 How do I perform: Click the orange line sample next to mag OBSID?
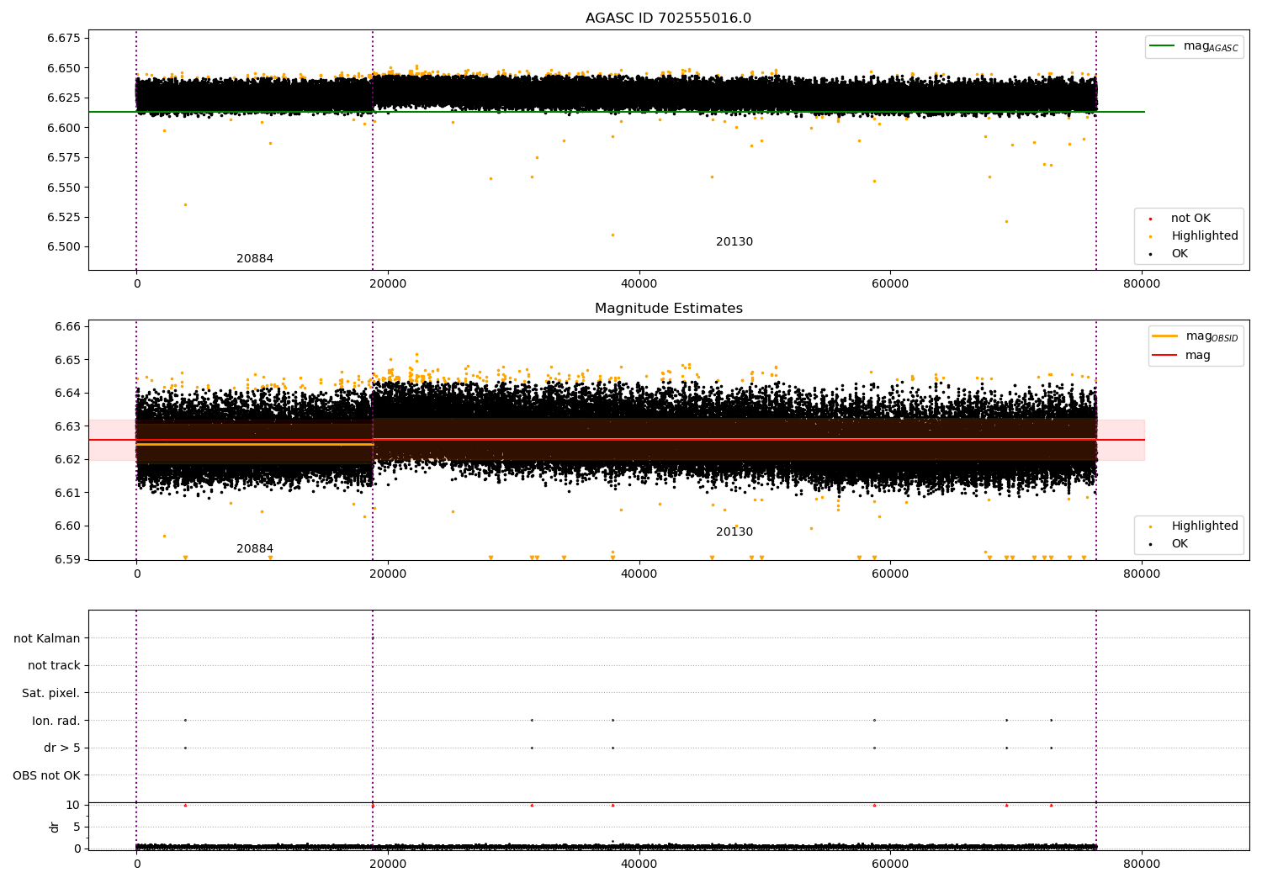click(x=1165, y=336)
